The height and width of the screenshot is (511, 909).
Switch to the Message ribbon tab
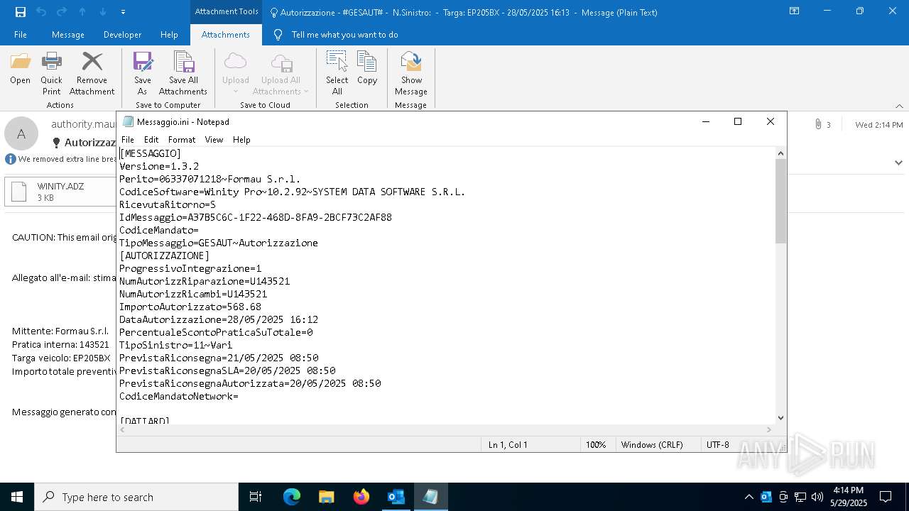point(68,35)
